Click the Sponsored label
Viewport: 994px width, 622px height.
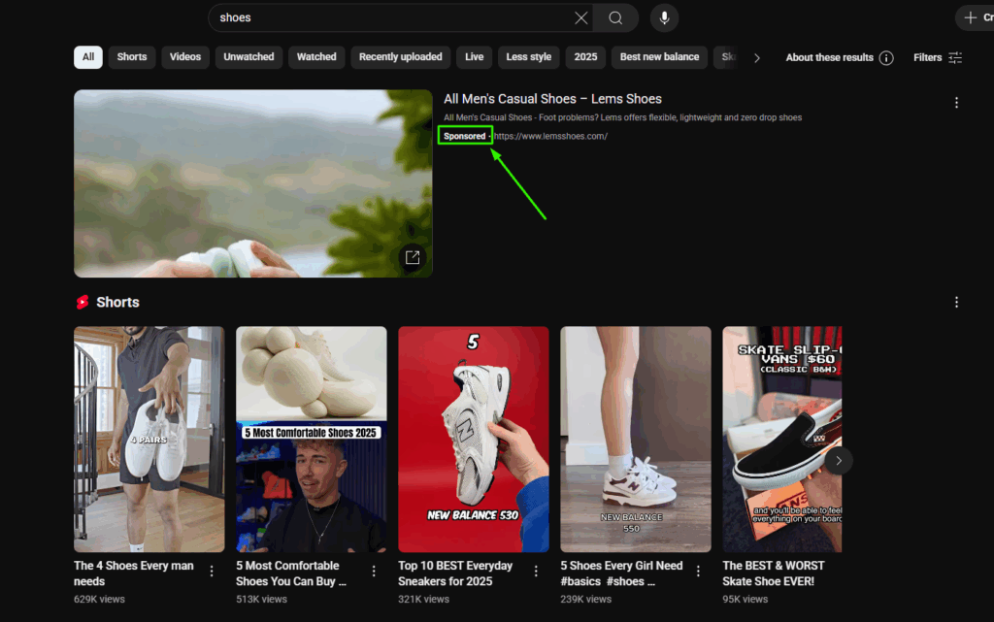465,136
